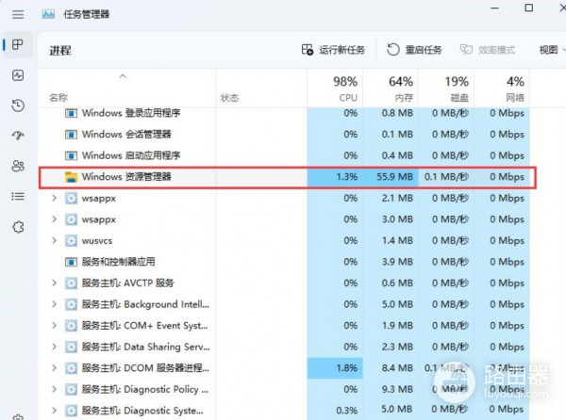Expand 服务主机: Diagnostic Syste... row

pyautogui.click(x=54, y=411)
